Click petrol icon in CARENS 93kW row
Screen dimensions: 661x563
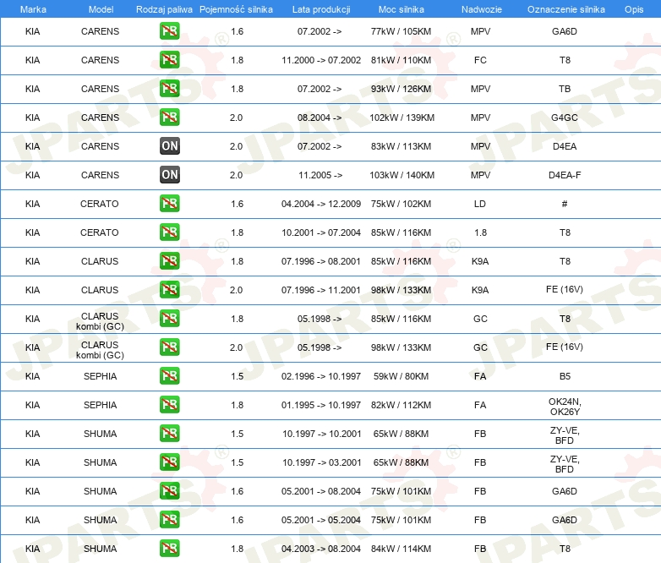[x=169, y=89]
